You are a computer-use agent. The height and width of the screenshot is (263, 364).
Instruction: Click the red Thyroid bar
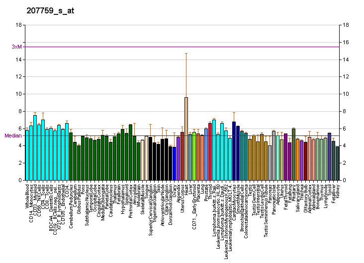pos(210,151)
